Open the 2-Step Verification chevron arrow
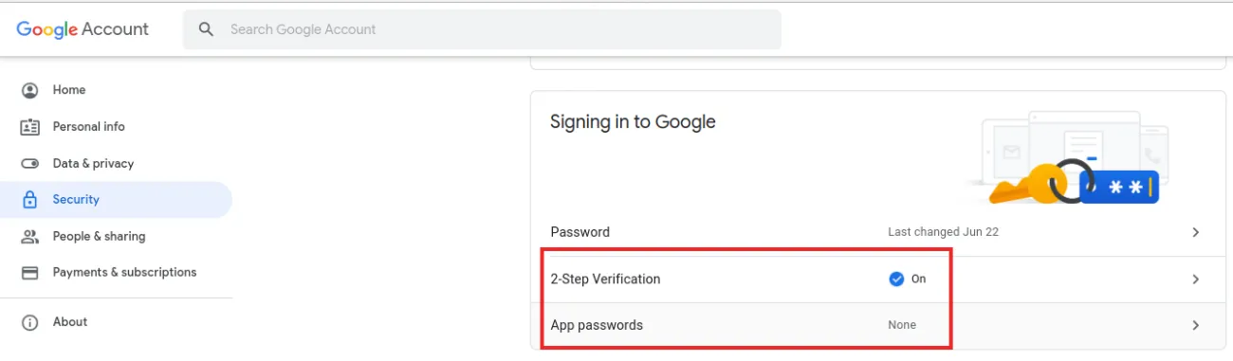 pyautogui.click(x=1196, y=280)
